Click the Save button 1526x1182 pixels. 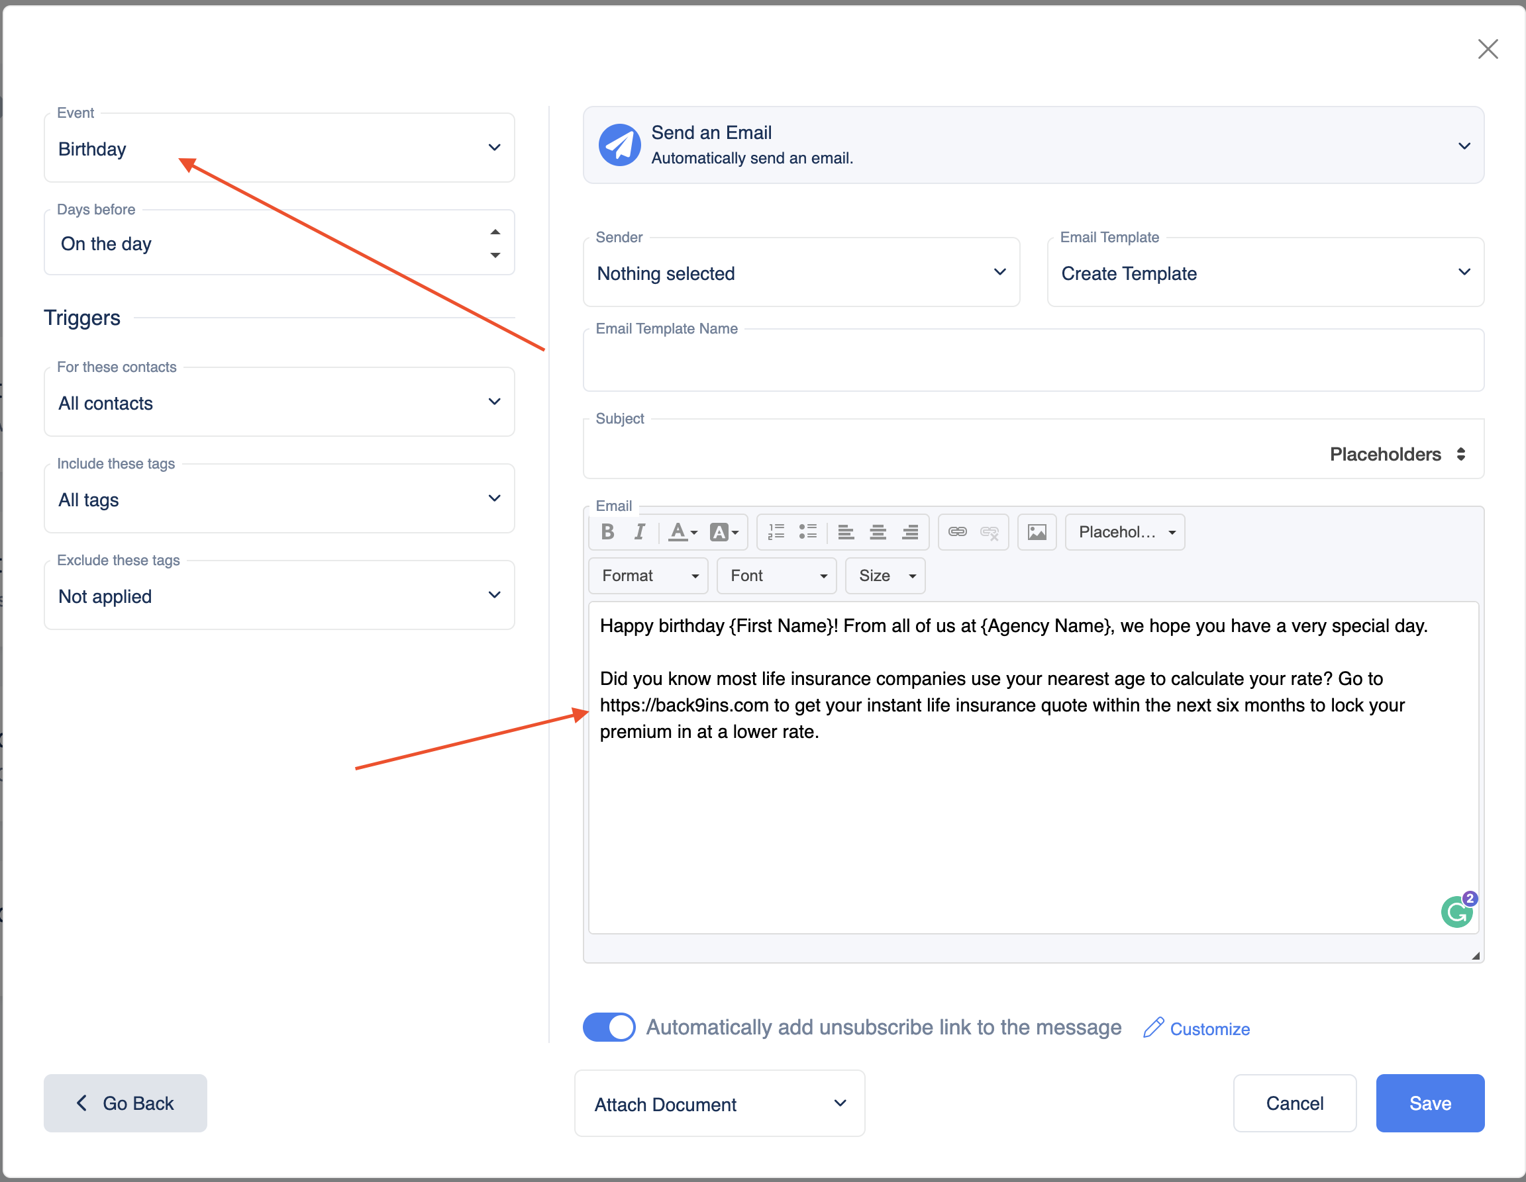[1429, 1103]
